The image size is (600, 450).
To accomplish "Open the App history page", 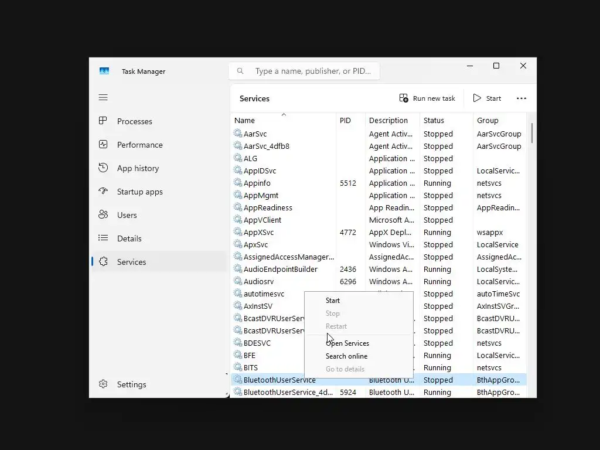I will (x=159, y=168).
